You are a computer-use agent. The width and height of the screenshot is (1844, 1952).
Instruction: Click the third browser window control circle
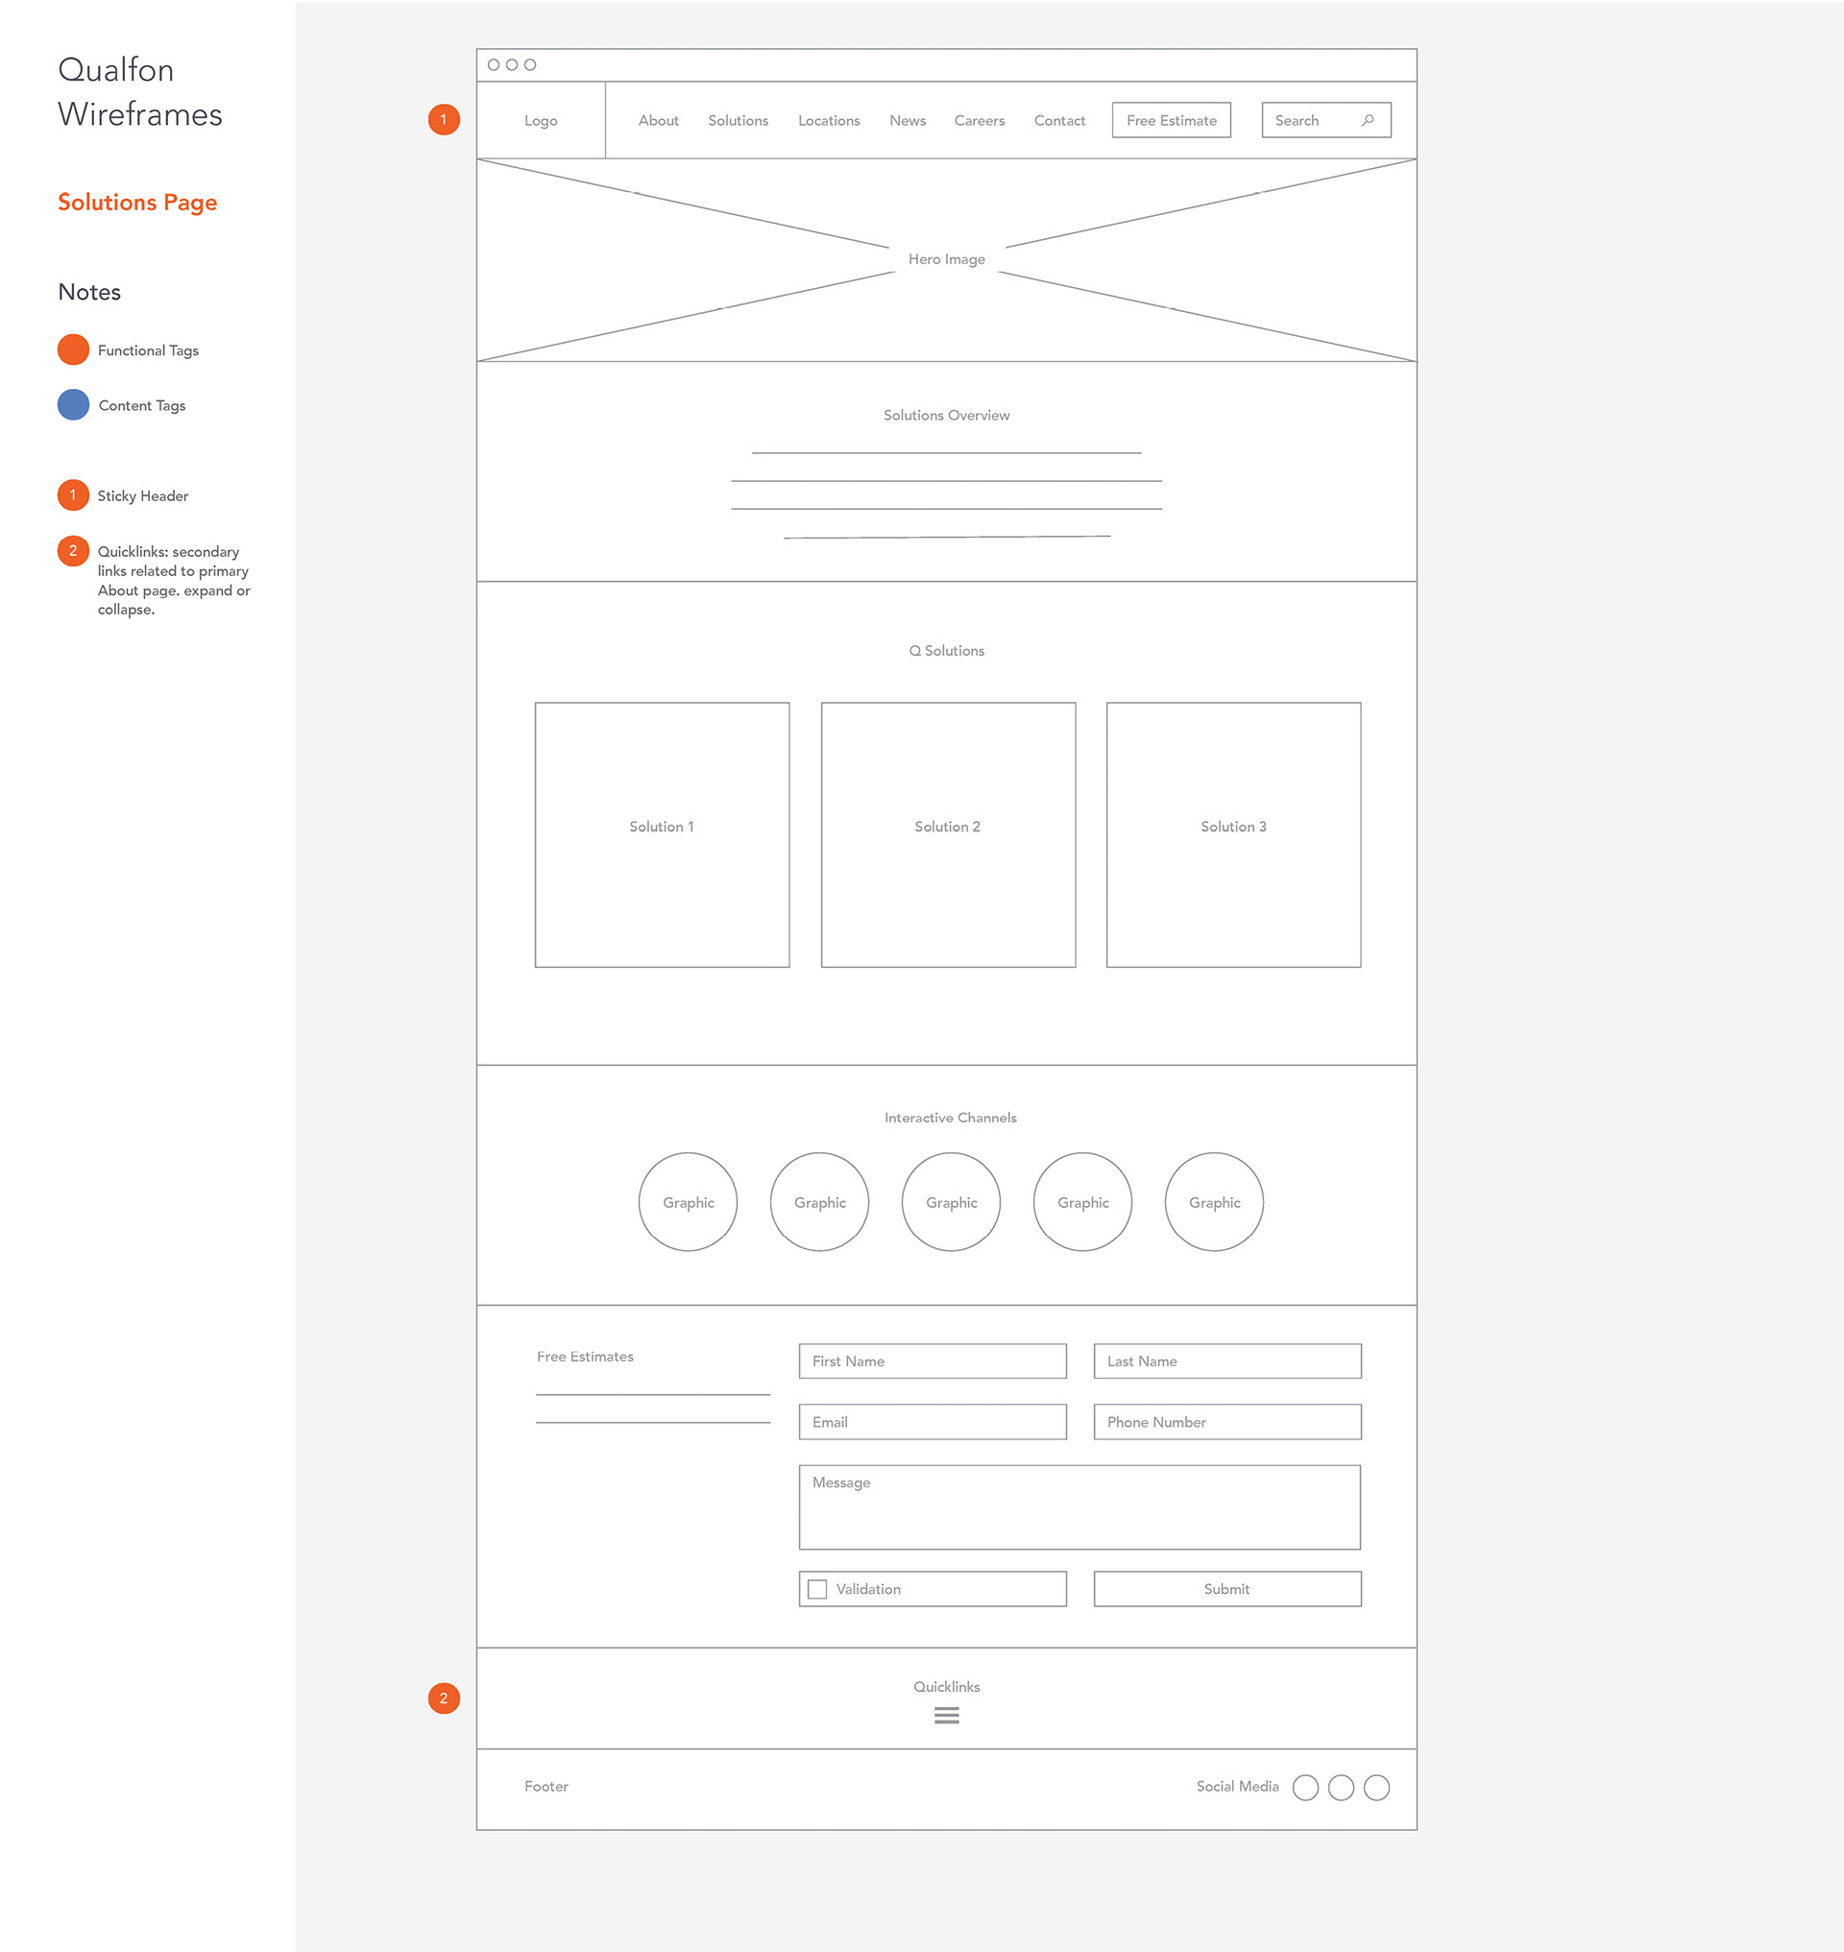(x=530, y=65)
